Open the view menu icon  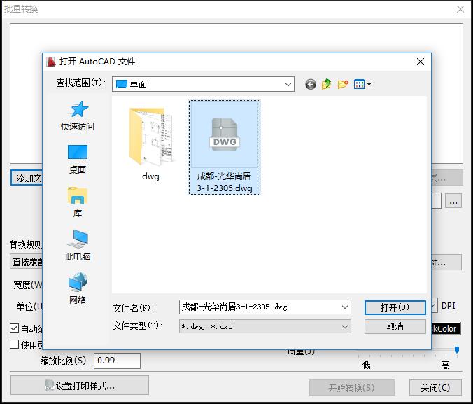(x=362, y=84)
